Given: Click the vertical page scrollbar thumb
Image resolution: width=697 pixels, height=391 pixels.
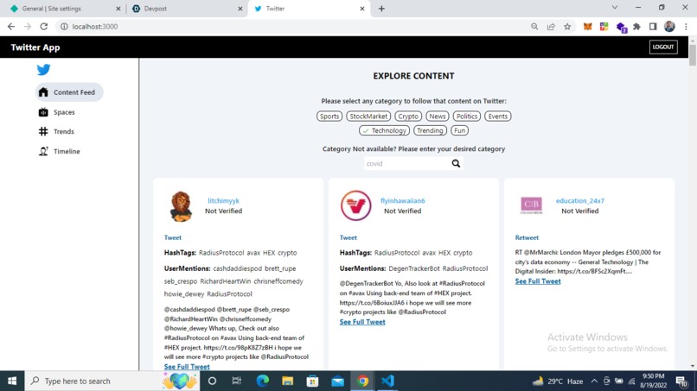Looking at the screenshot, I should (x=693, y=55).
